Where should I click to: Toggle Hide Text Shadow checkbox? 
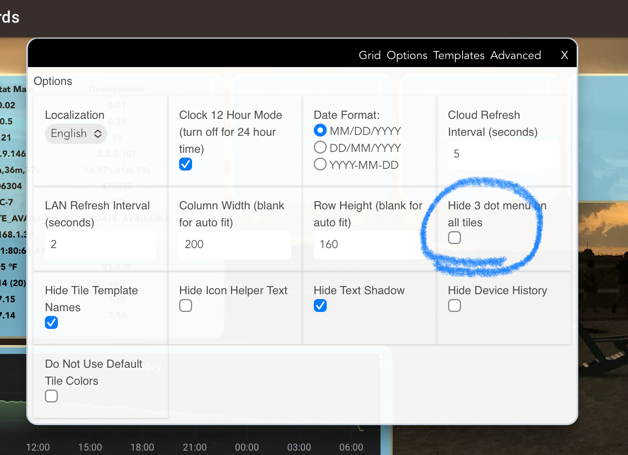(x=320, y=305)
